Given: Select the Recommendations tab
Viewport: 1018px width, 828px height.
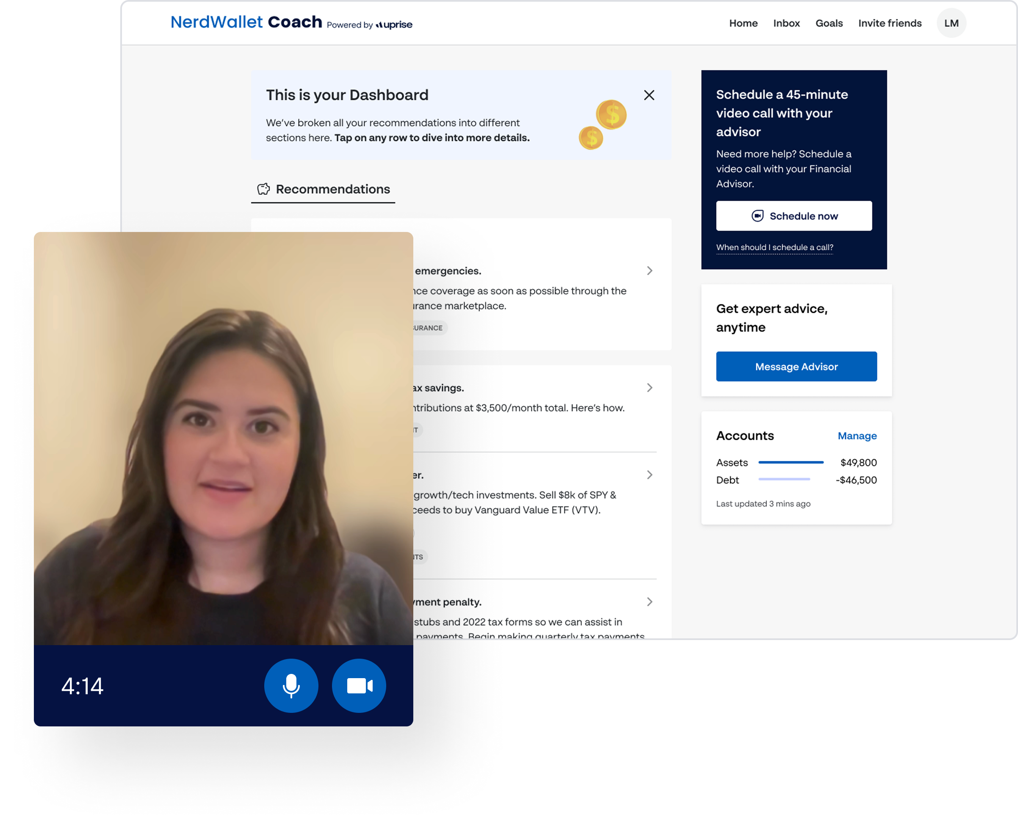Looking at the screenshot, I should click(x=332, y=189).
